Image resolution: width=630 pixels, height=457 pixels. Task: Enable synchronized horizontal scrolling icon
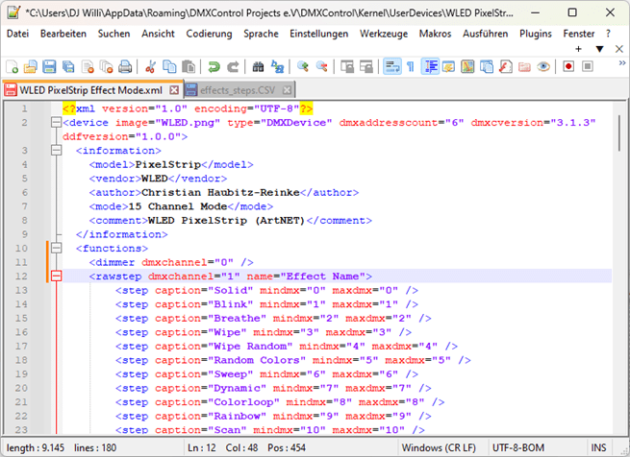366,66
